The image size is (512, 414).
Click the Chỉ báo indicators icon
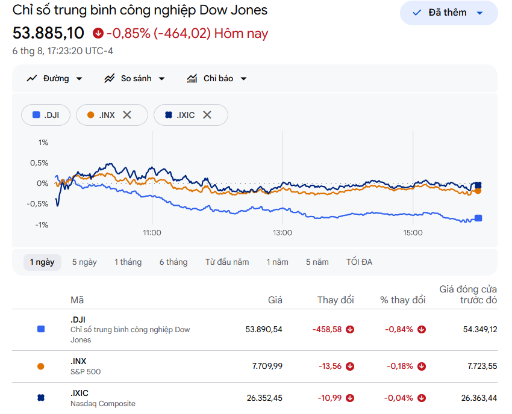192,79
